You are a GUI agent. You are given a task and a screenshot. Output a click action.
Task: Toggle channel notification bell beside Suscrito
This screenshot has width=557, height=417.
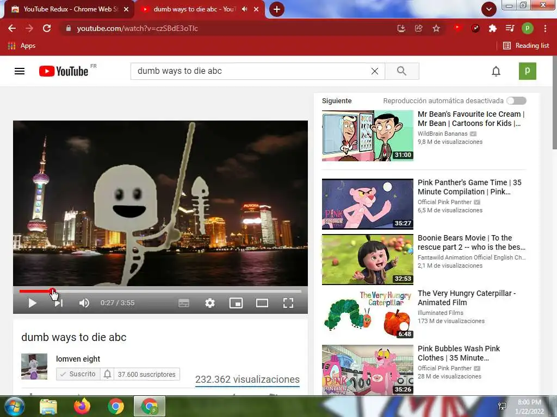coord(107,374)
